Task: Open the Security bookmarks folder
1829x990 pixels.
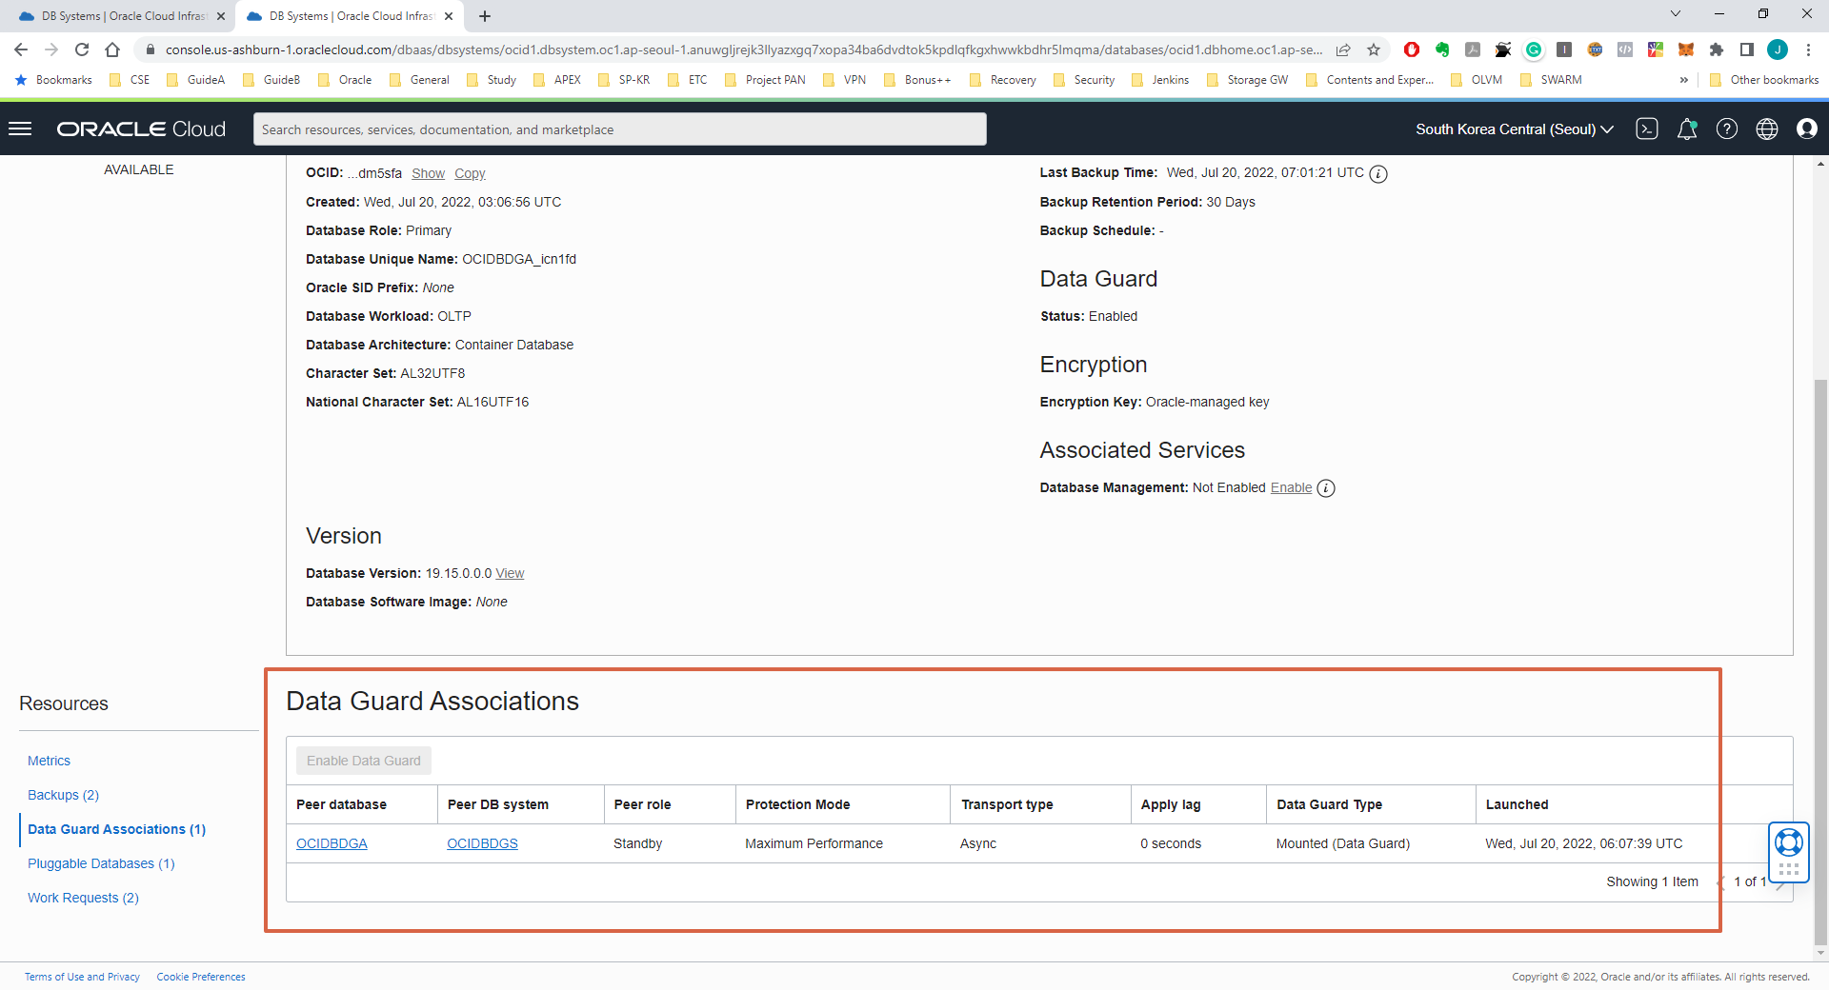Action: click(1083, 80)
